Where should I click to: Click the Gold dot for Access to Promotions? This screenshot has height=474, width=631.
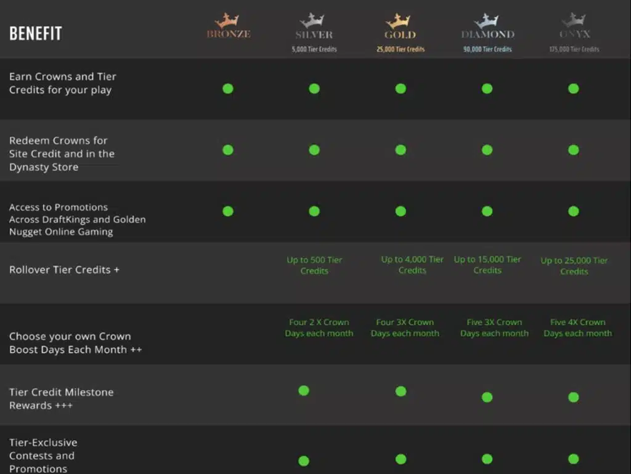click(x=401, y=211)
